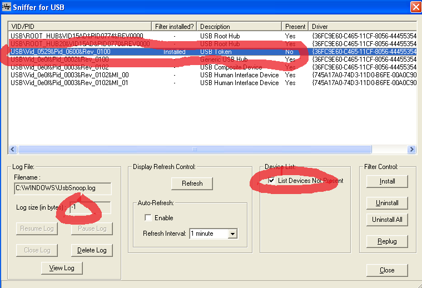
Task: Click the Delete Log button
Action: coord(92,250)
